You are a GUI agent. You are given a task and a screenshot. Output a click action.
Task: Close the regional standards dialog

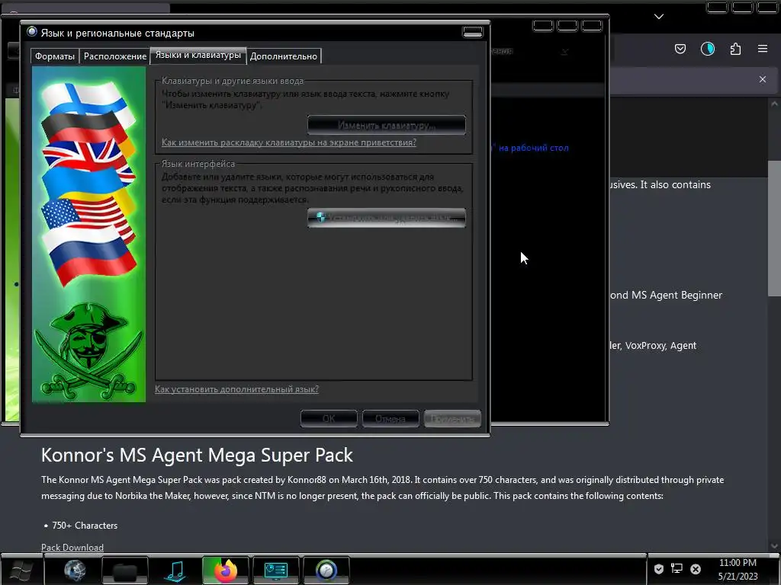[473, 32]
